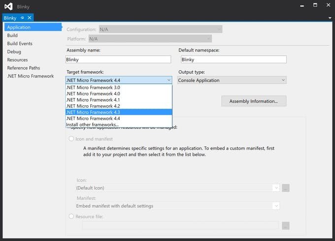Viewport: 335px width, 241px height.
Task: Click into the Assembly name field
Action: [x=118, y=60]
